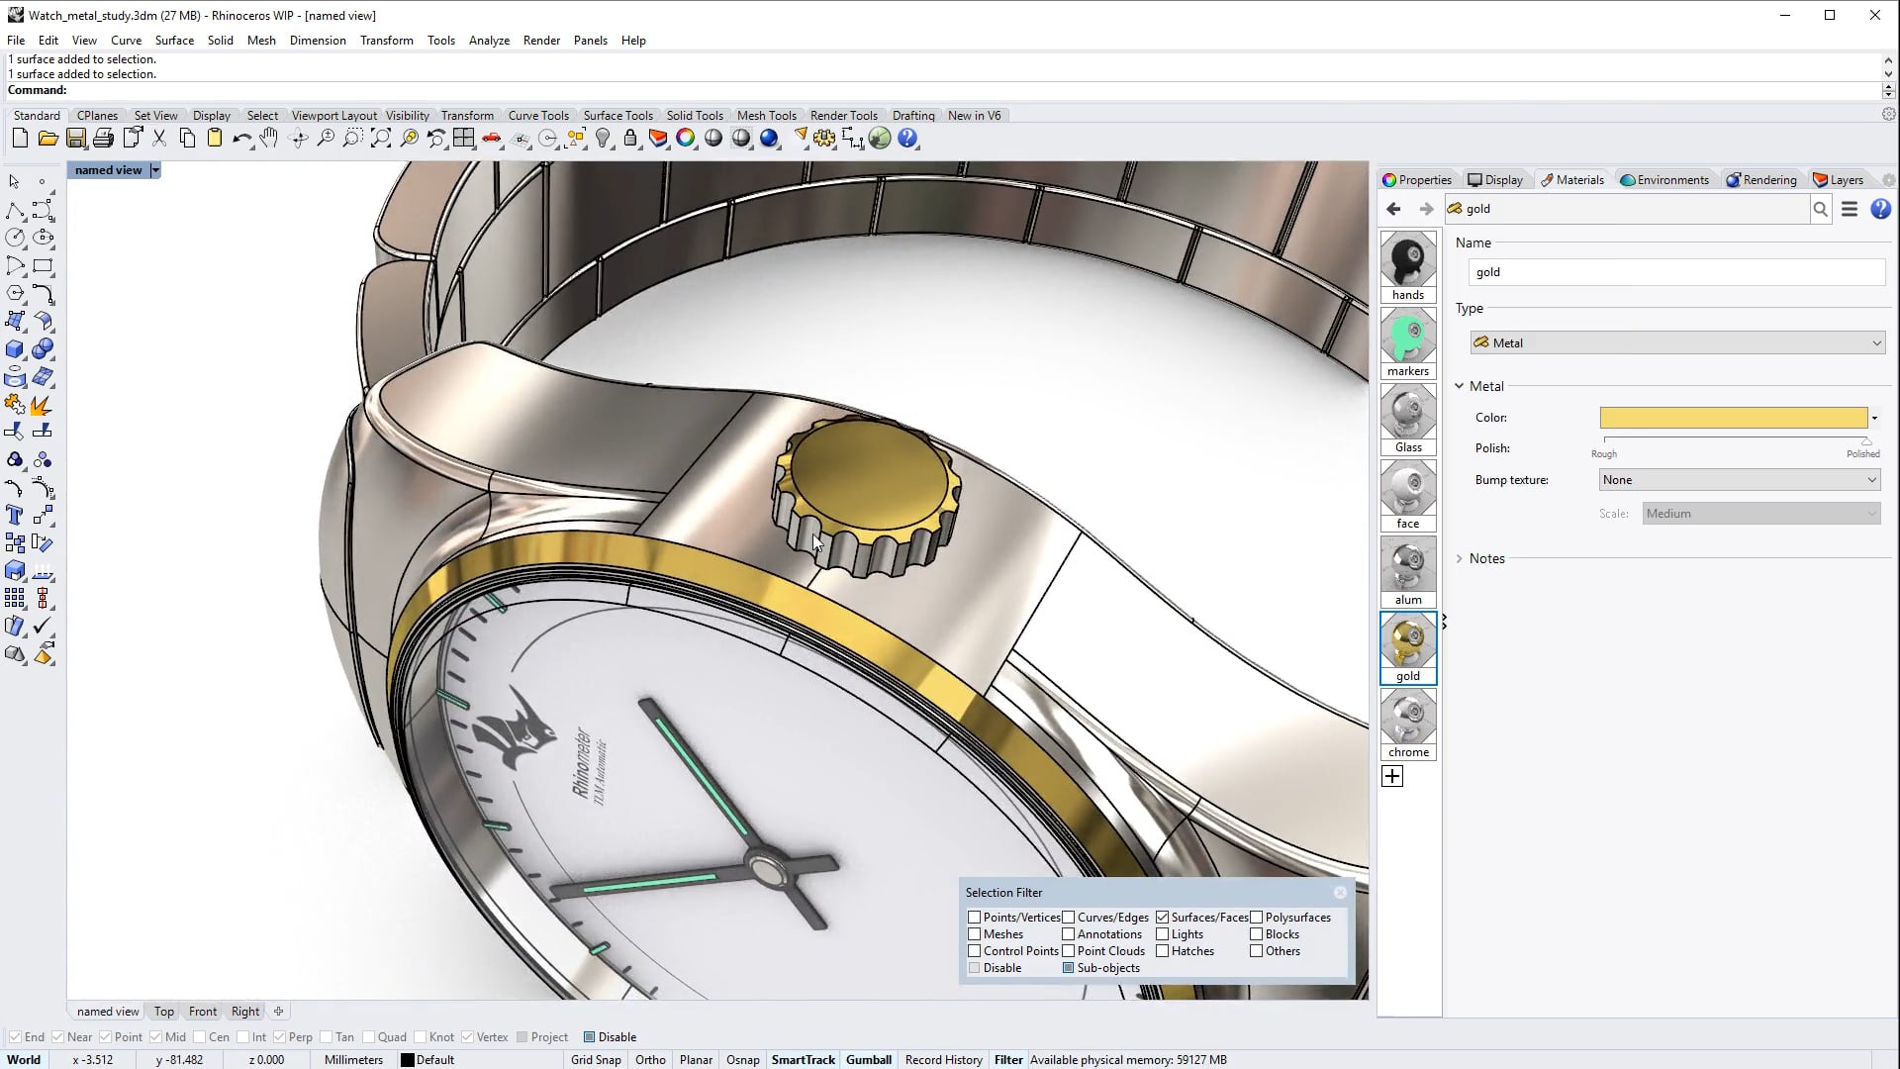Click the Undo arrow icon
The image size is (1900, 1069).
pyautogui.click(x=241, y=139)
